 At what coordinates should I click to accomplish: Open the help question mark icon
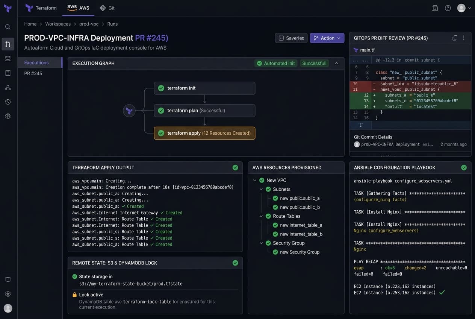coord(448,8)
